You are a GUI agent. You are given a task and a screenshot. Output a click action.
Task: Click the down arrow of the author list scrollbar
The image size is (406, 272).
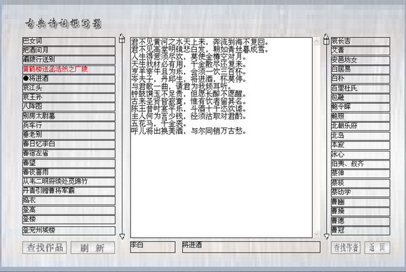click(326, 236)
